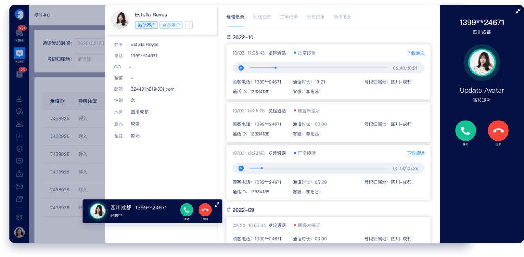This screenshot has height=257, width=524.
Task: Open the bar chart statistics icon in sidebar
Action: click(19, 136)
